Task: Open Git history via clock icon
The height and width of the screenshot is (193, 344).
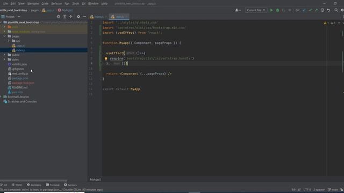Action: pos(322,10)
